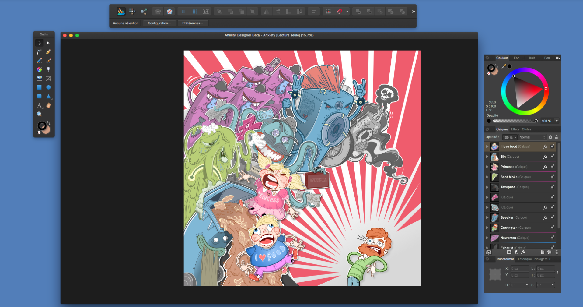583x307 pixels.
Task: Open Couleur panel options menu
Action: 558,58
